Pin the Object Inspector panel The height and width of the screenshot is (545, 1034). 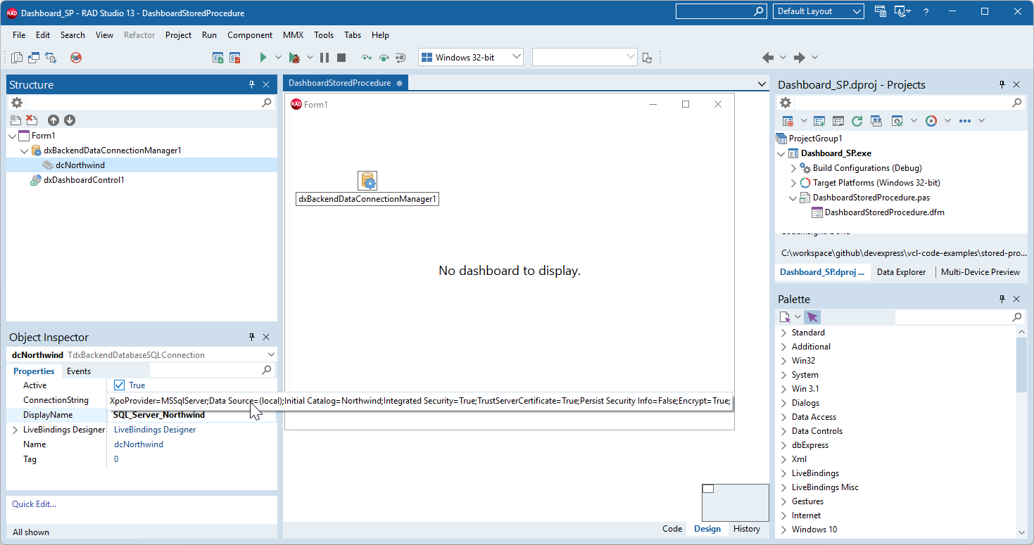251,338
